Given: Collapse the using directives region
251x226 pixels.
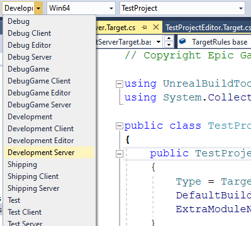Looking at the screenshot, I should [x=119, y=84].
